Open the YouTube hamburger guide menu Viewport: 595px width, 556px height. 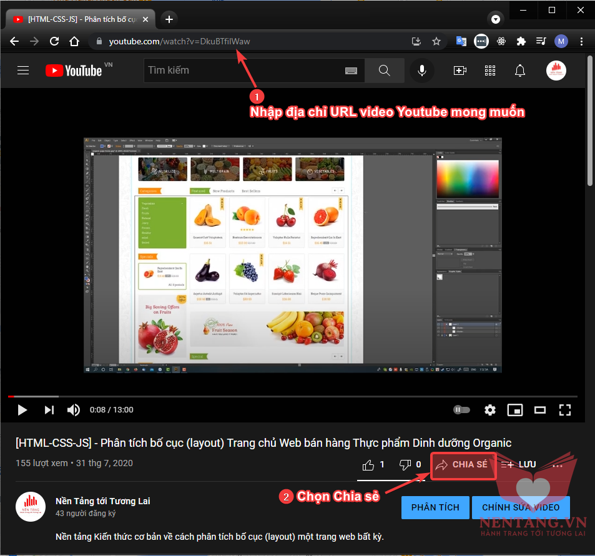click(x=23, y=71)
